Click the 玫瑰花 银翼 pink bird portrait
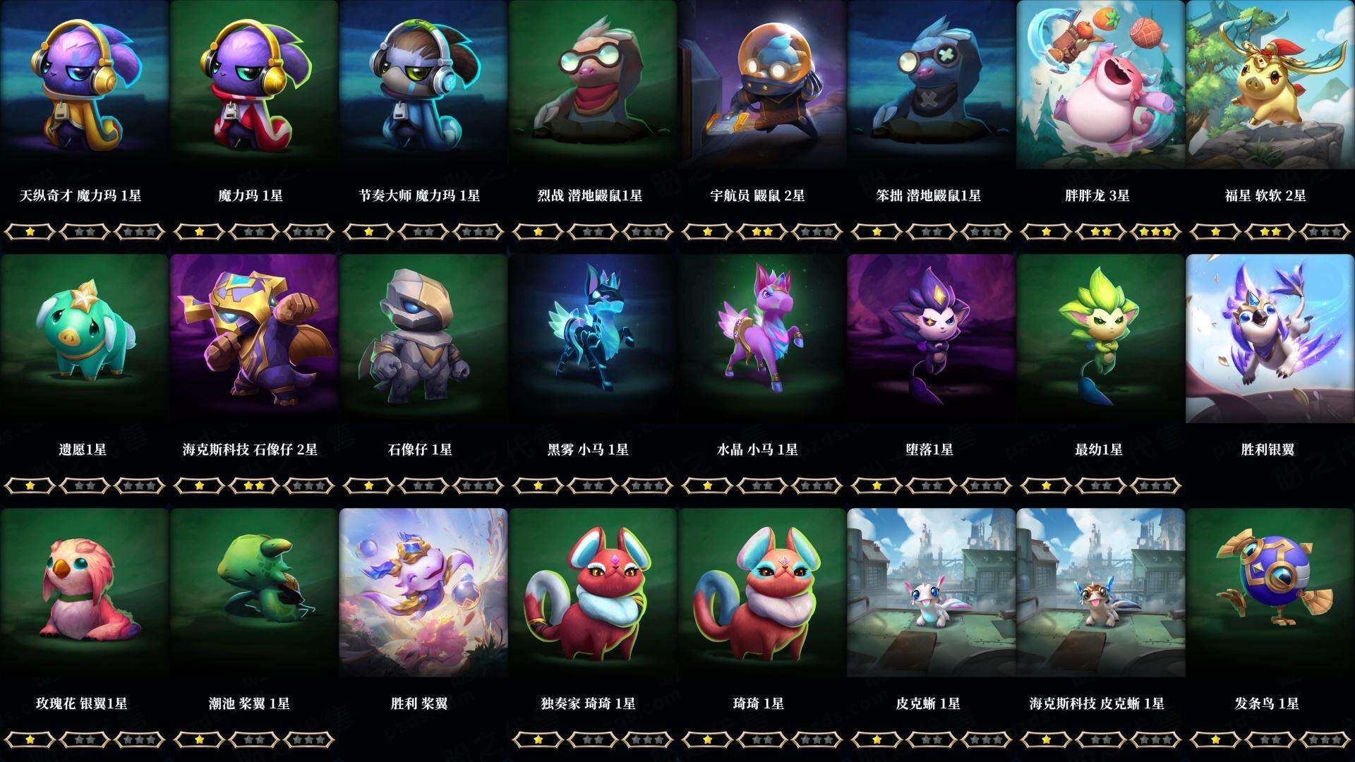The height and width of the screenshot is (762, 1355). [x=84, y=593]
